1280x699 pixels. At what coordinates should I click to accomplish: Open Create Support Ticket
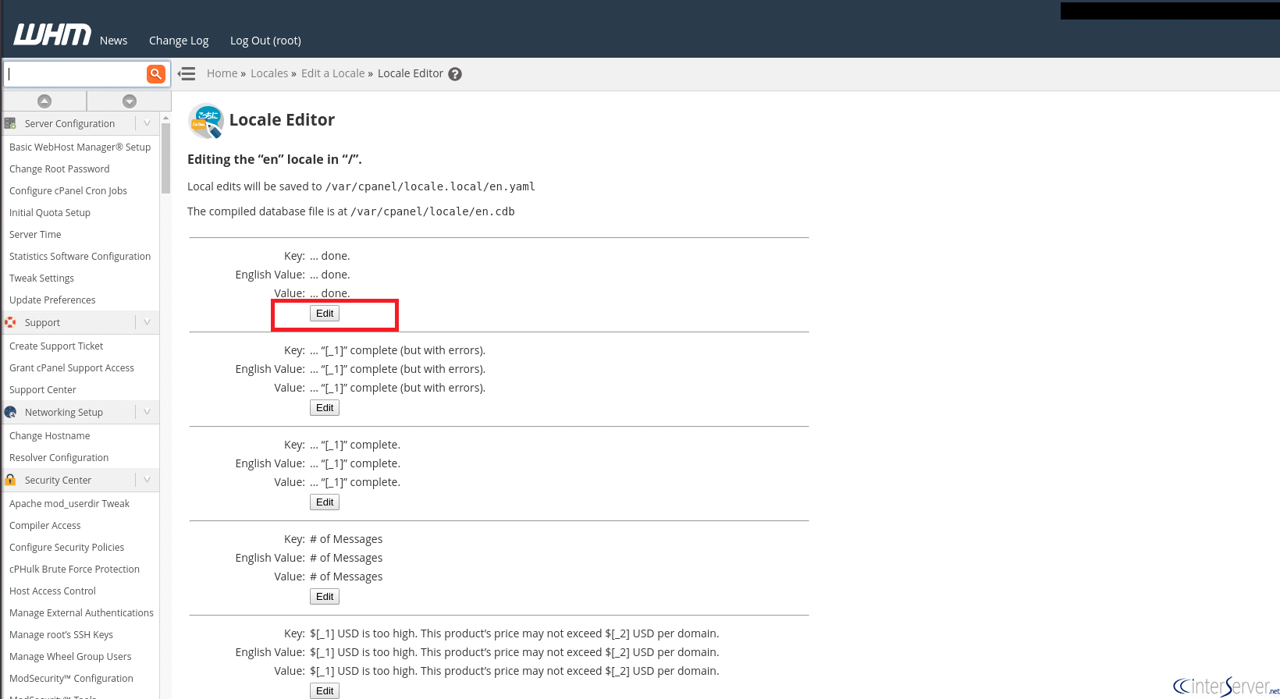pyautogui.click(x=56, y=346)
